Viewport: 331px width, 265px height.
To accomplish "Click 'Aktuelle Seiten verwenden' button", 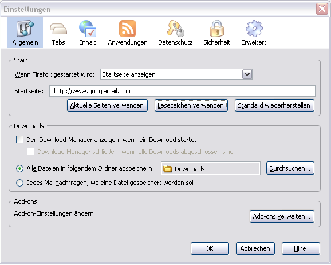I will [107, 105].
